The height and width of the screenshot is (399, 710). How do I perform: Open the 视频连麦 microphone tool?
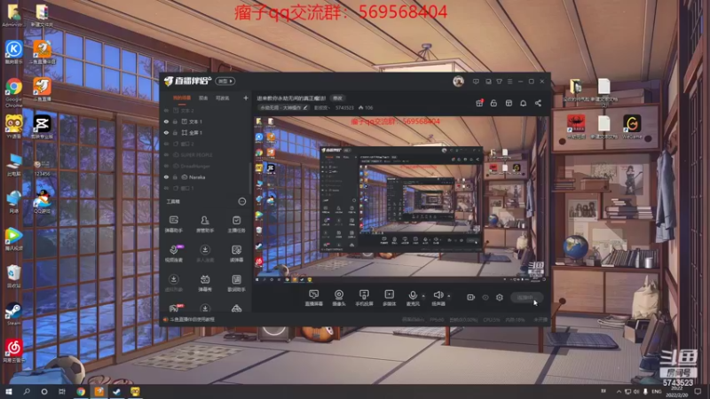(174, 254)
